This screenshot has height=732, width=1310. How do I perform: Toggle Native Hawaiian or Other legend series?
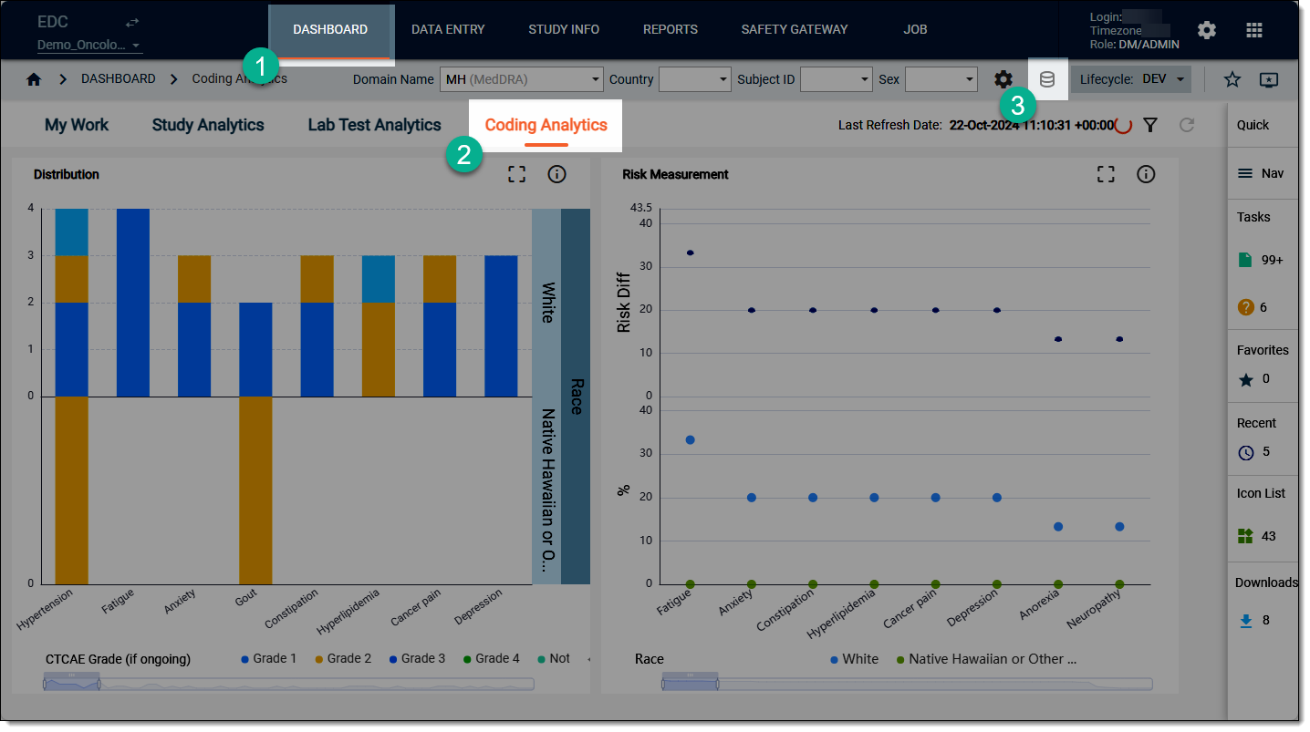[985, 658]
